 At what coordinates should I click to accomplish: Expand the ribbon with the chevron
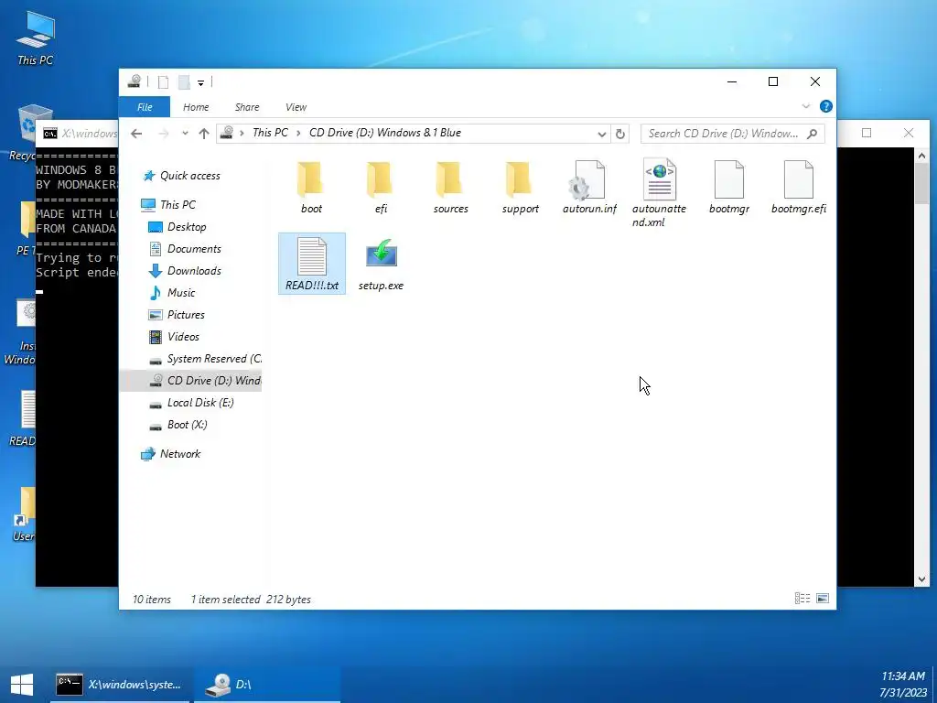(805, 106)
